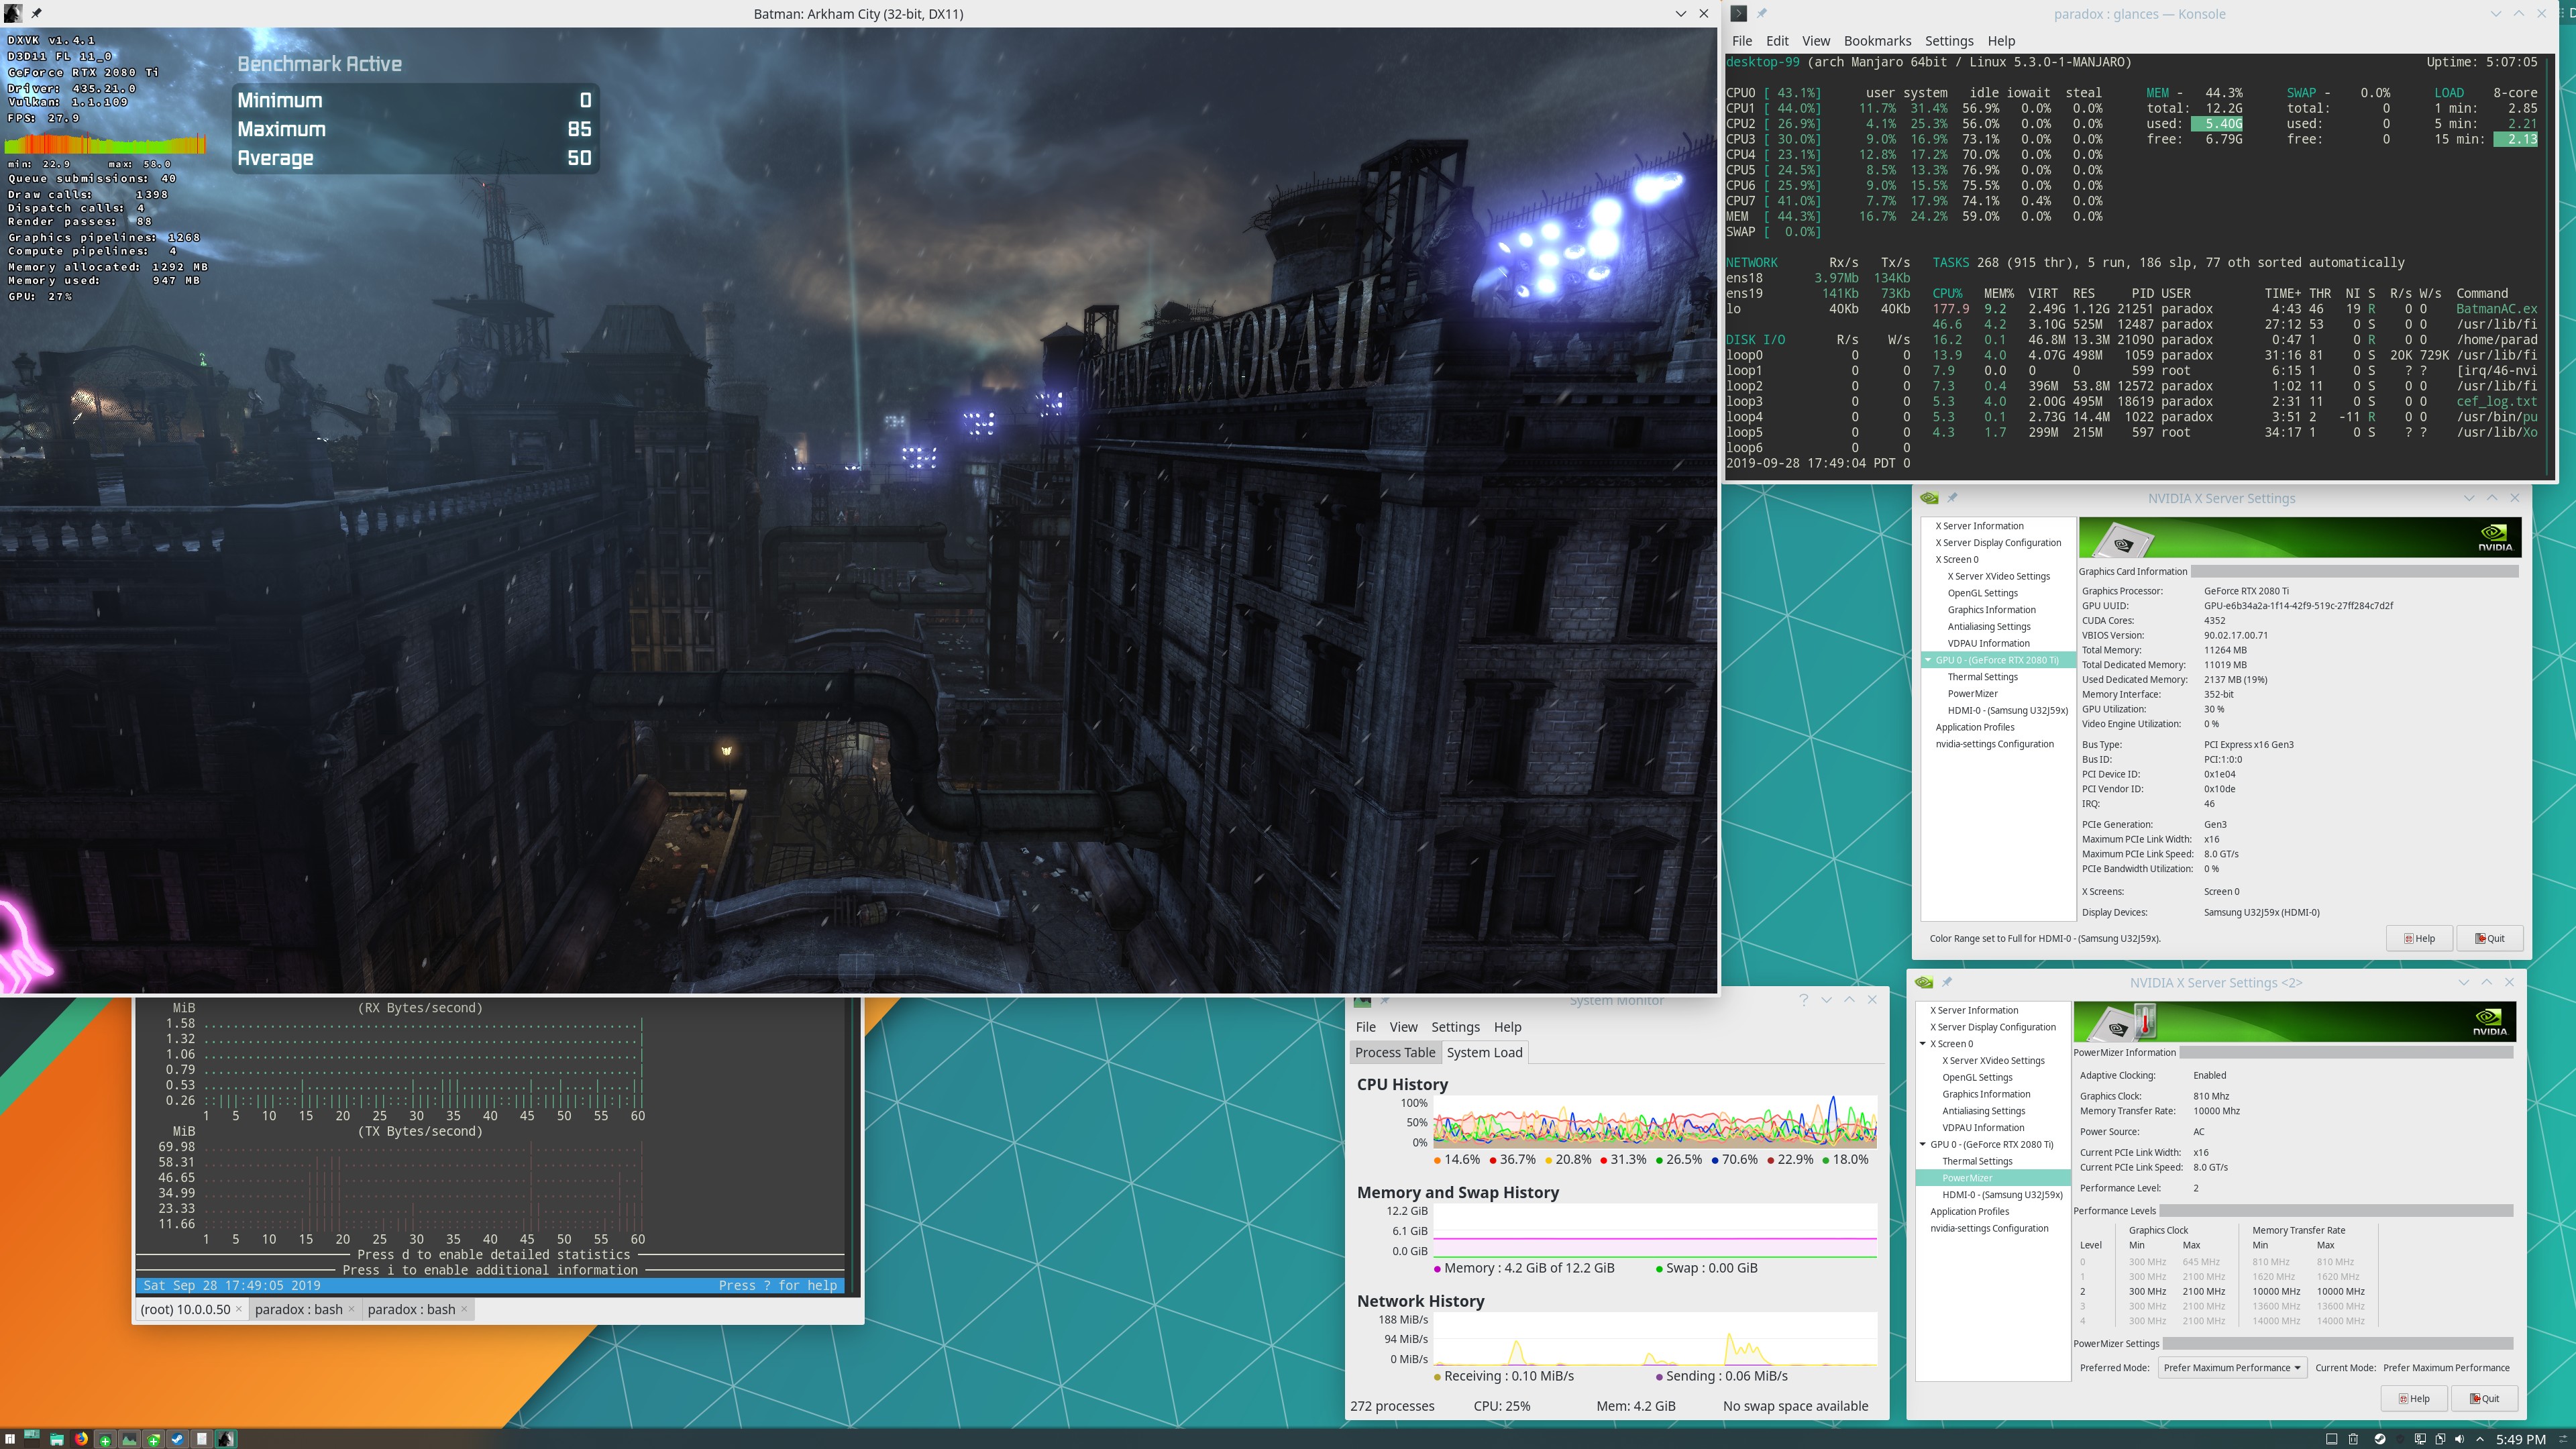Screen dimensions: 2576x1449
Task: Click the GPU UUID value text
Action: click(2298, 606)
